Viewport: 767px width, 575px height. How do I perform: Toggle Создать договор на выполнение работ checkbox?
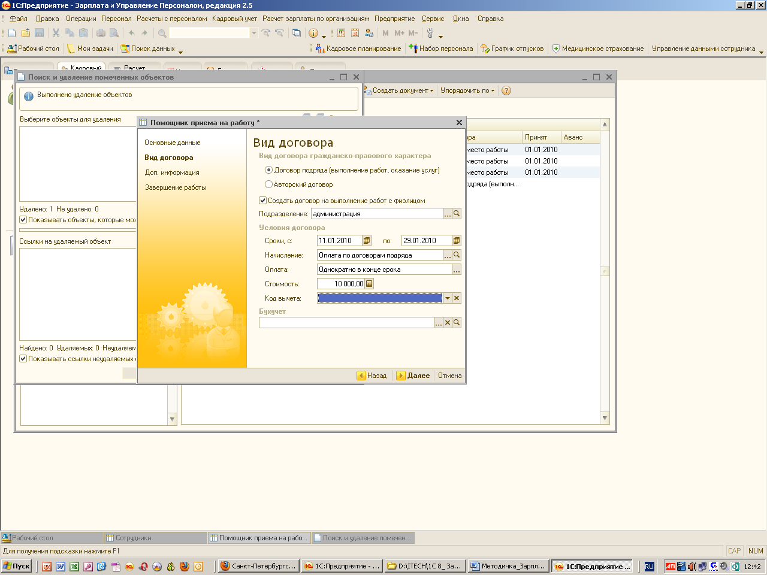pos(262,201)
